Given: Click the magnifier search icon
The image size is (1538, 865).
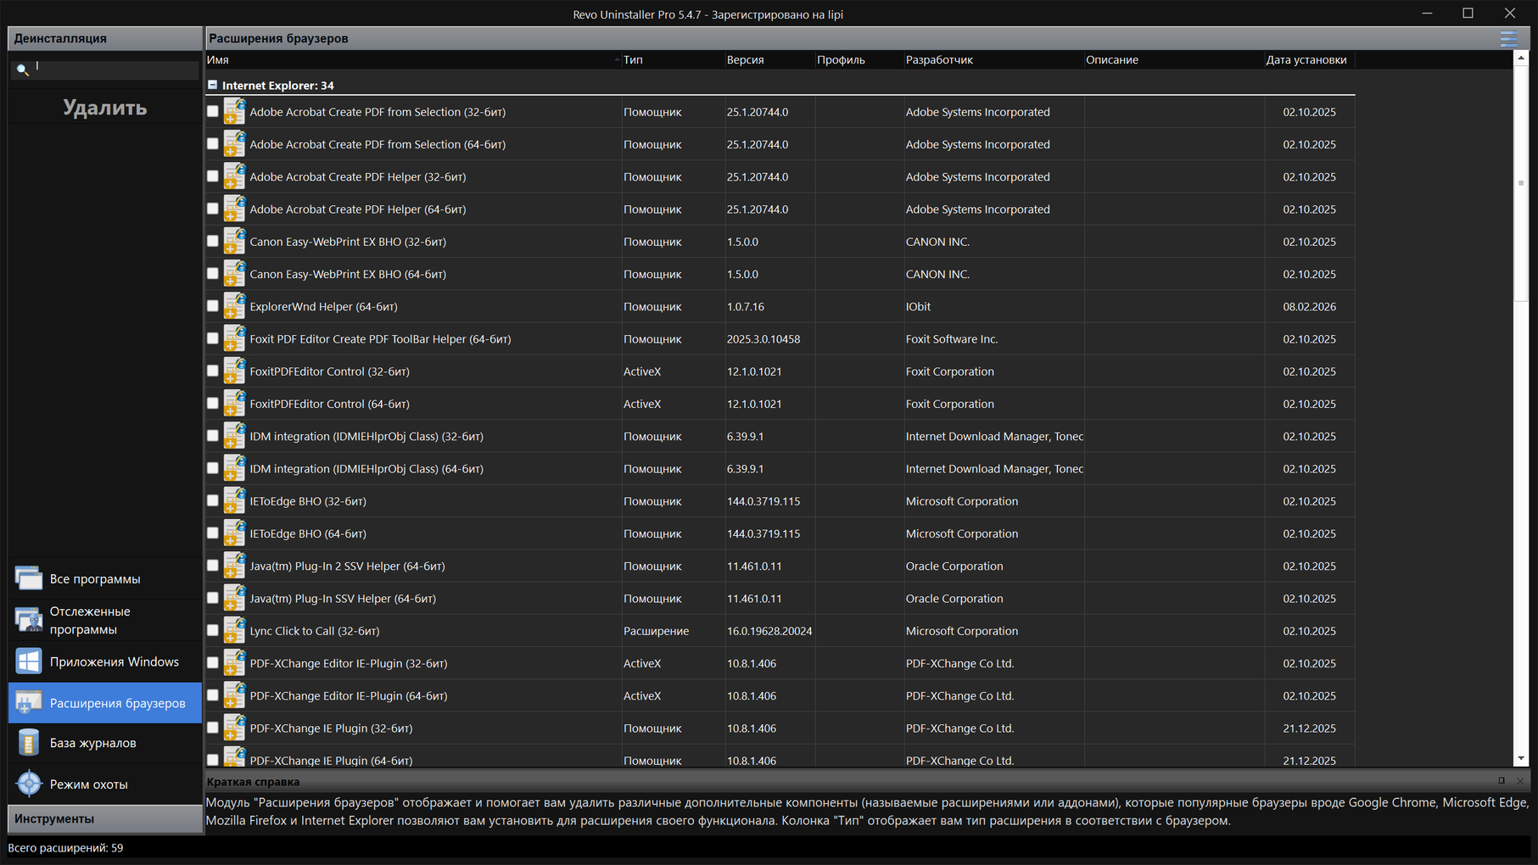Looking at the screenshot, I should point(23,70).
